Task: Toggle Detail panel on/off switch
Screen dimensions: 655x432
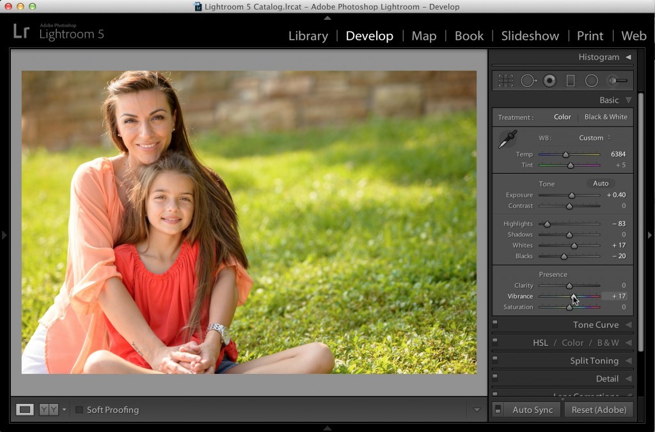Action: coord(495,377)
